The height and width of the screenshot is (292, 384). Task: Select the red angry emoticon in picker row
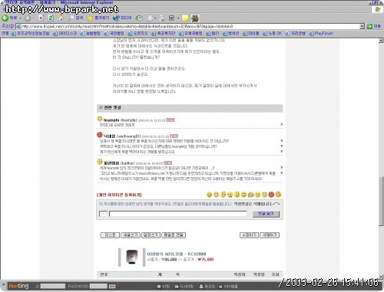pyautogui.click(x=271, y=195)
